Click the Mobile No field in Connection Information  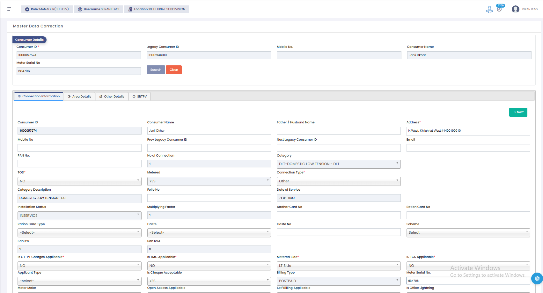pos(79,148)
